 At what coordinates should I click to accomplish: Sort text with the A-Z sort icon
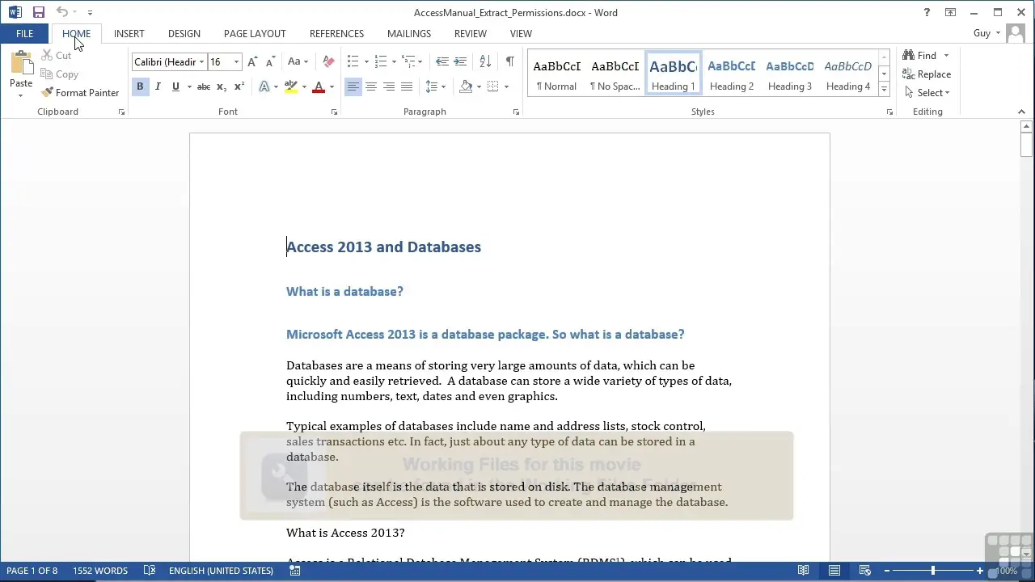485,62
